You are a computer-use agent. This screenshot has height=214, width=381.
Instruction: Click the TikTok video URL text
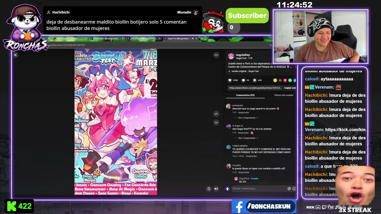[255, 88]
